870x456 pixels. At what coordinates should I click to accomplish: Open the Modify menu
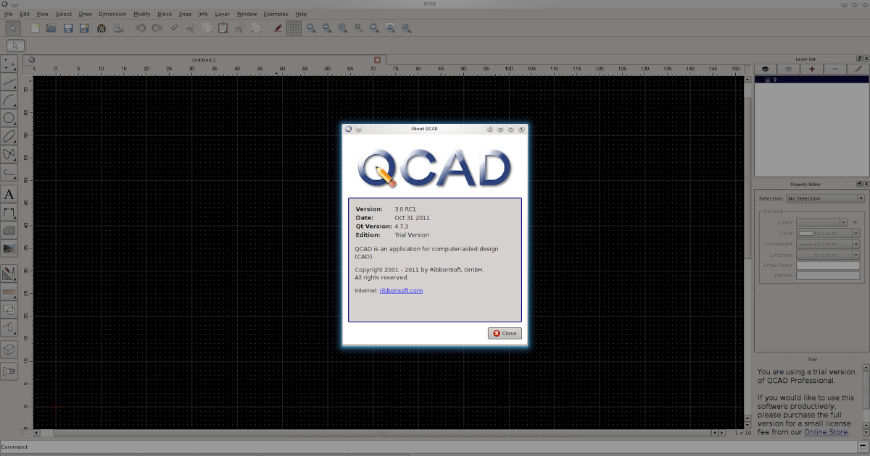point(142,14)
